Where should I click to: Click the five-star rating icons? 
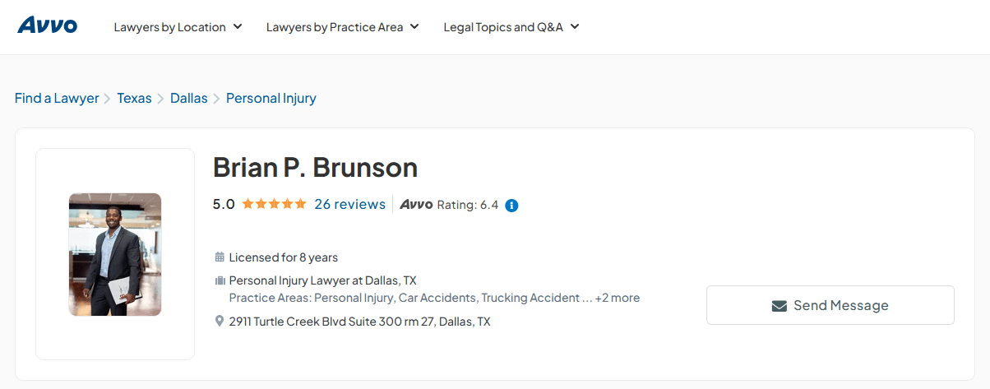pos(274,204)
